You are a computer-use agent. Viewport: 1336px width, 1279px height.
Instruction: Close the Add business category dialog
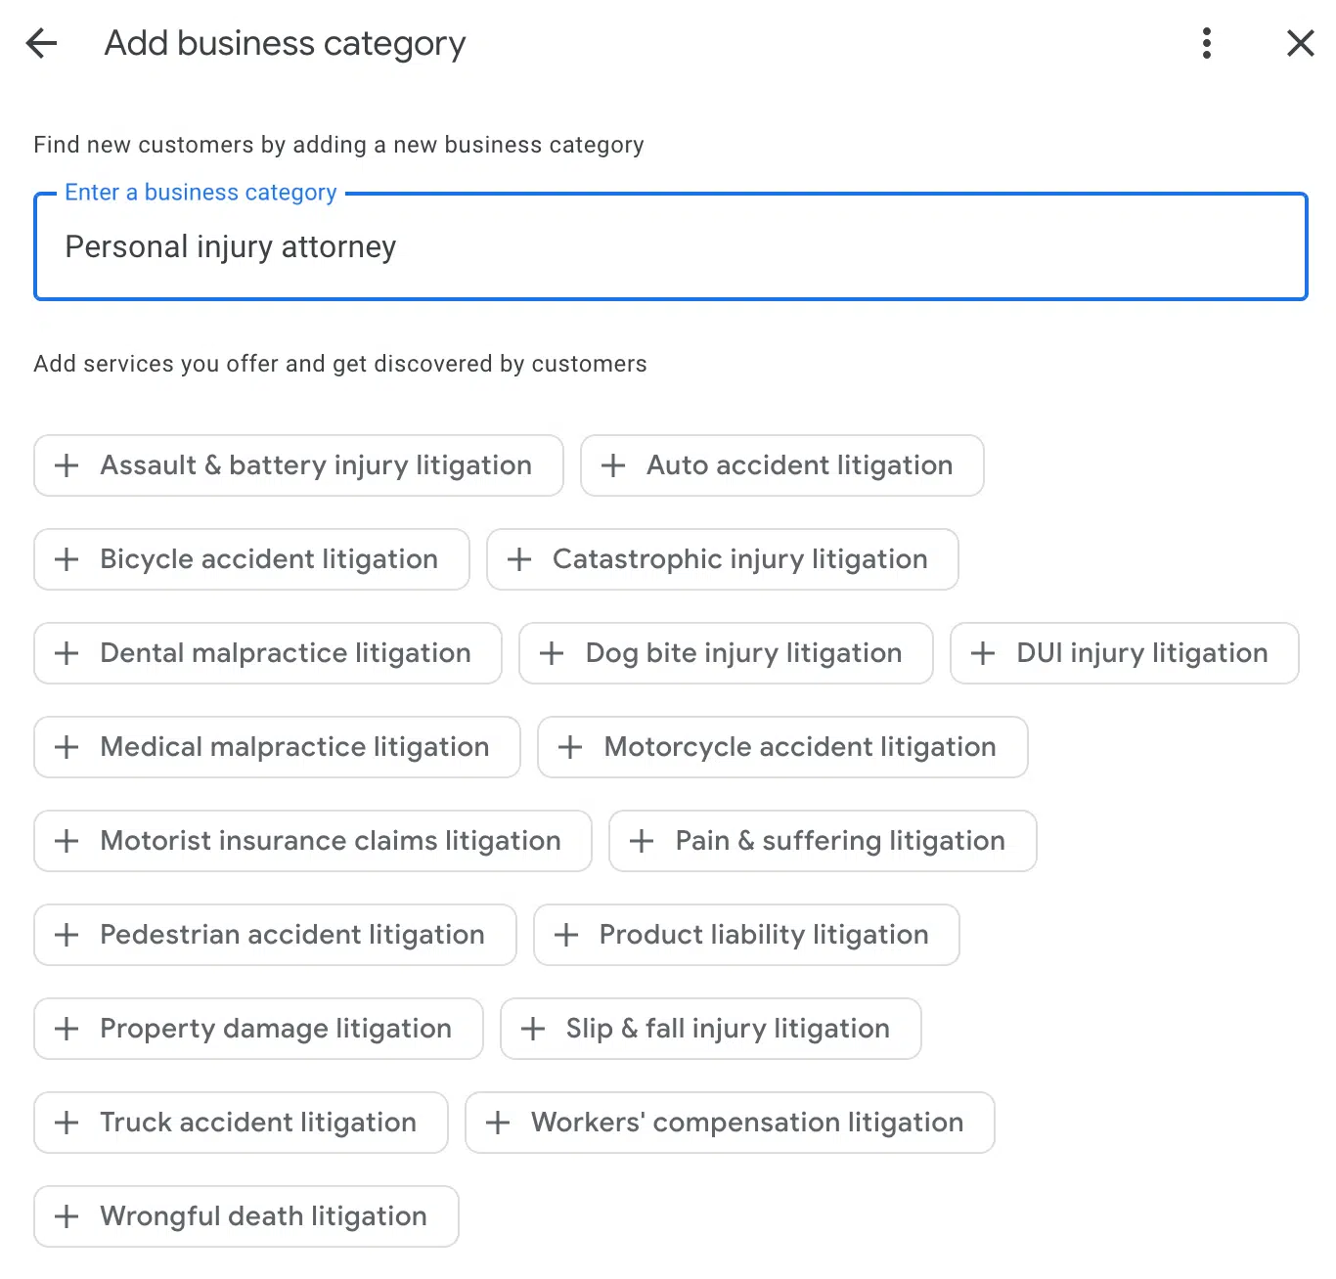click(x=1300, y=43)
